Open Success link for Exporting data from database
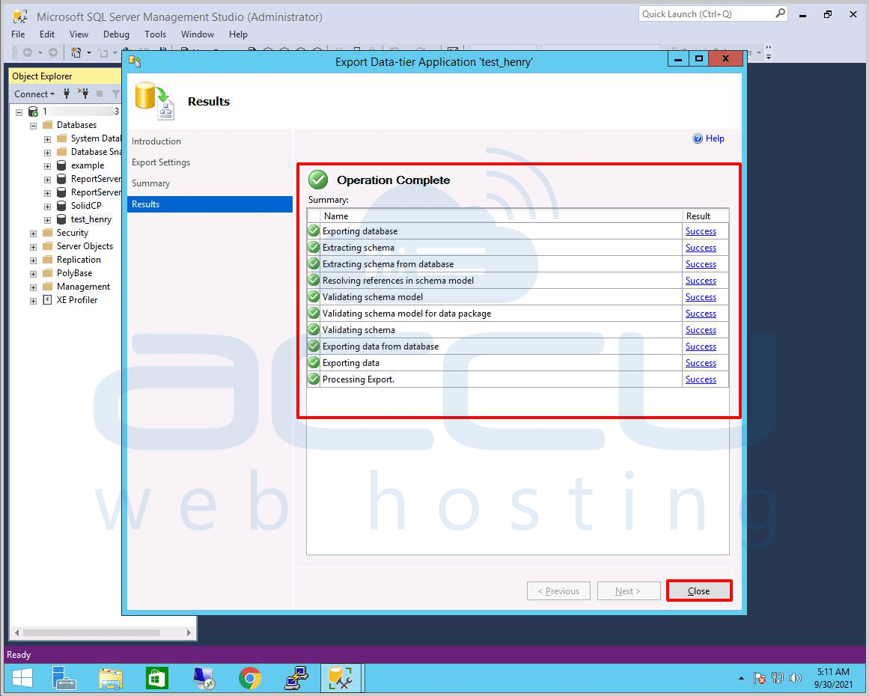 click(701, 347)
